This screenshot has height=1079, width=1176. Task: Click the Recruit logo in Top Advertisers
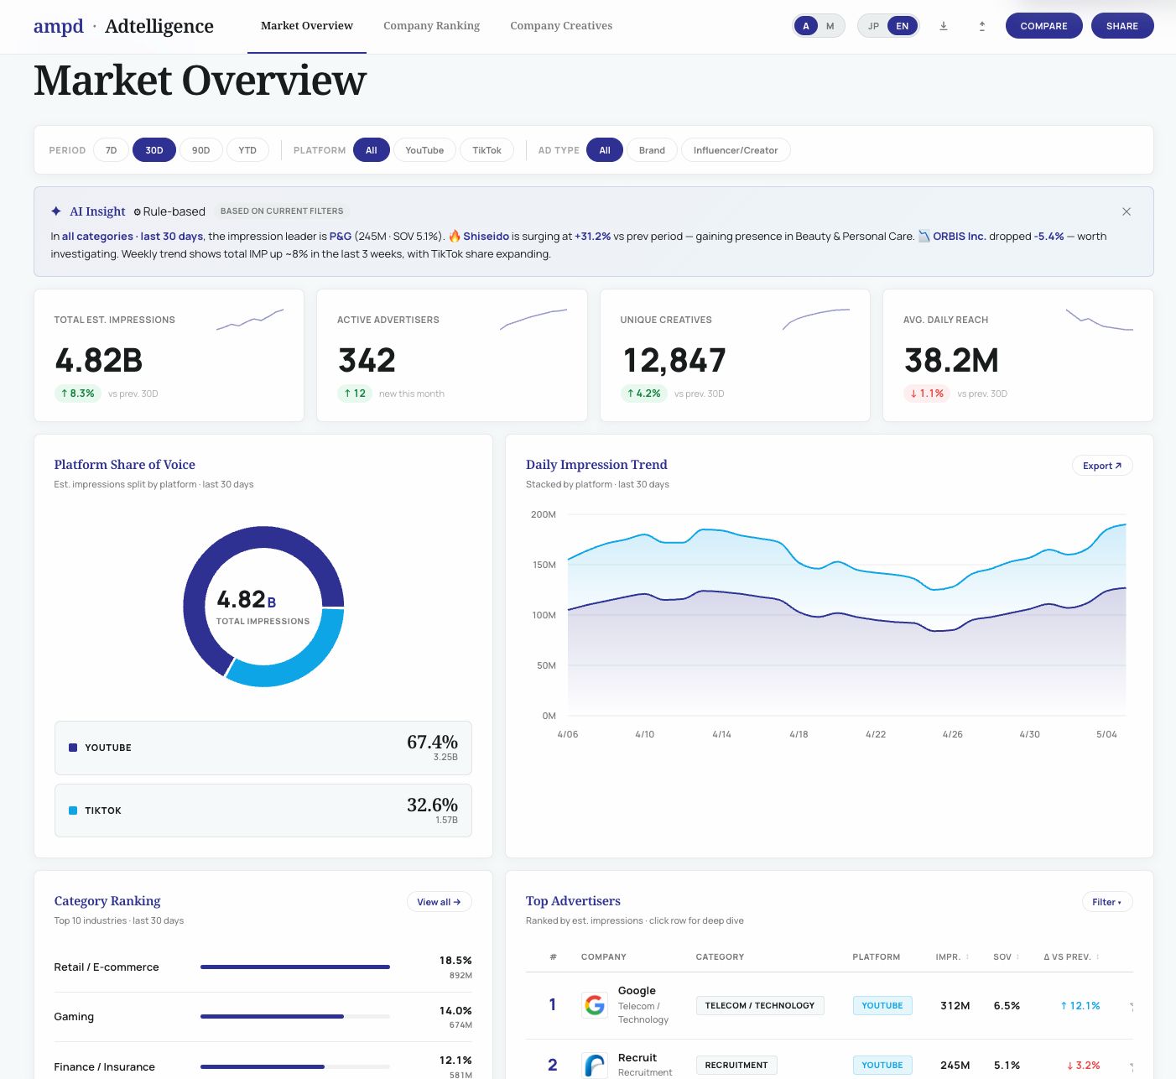(595, 1065)
